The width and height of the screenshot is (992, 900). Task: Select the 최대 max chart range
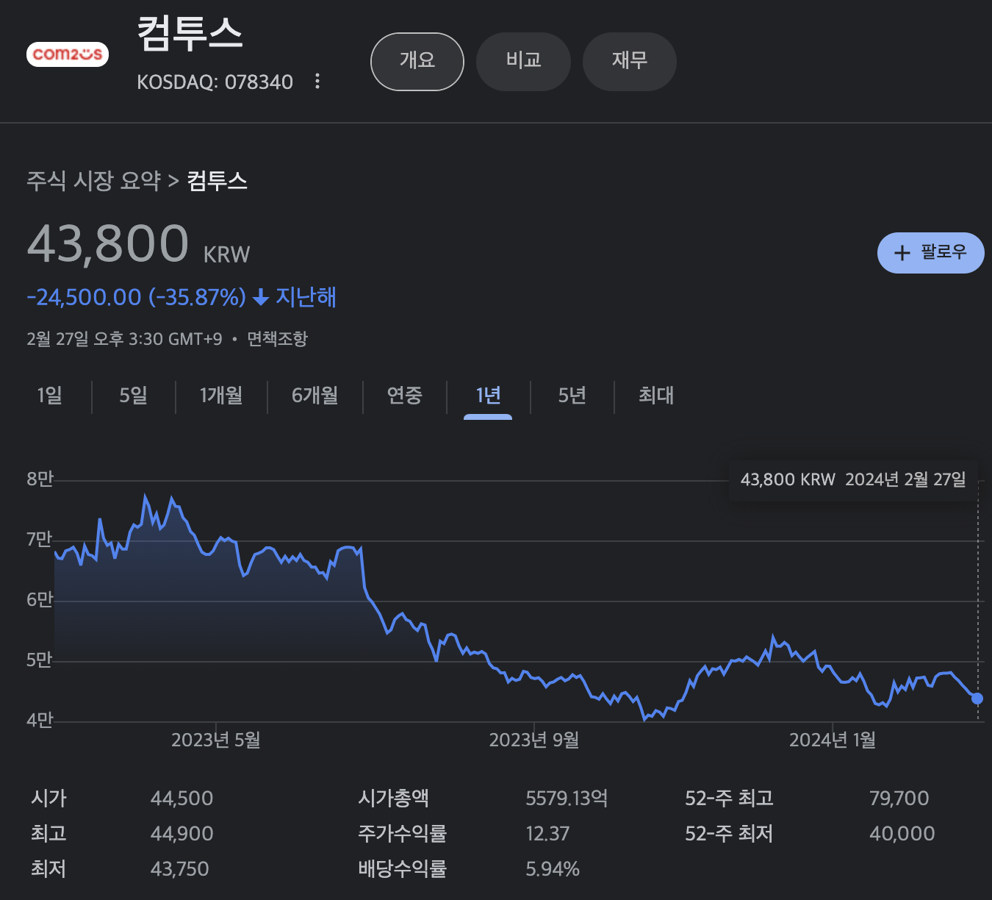pyautogui.click(x=655, y=396)
